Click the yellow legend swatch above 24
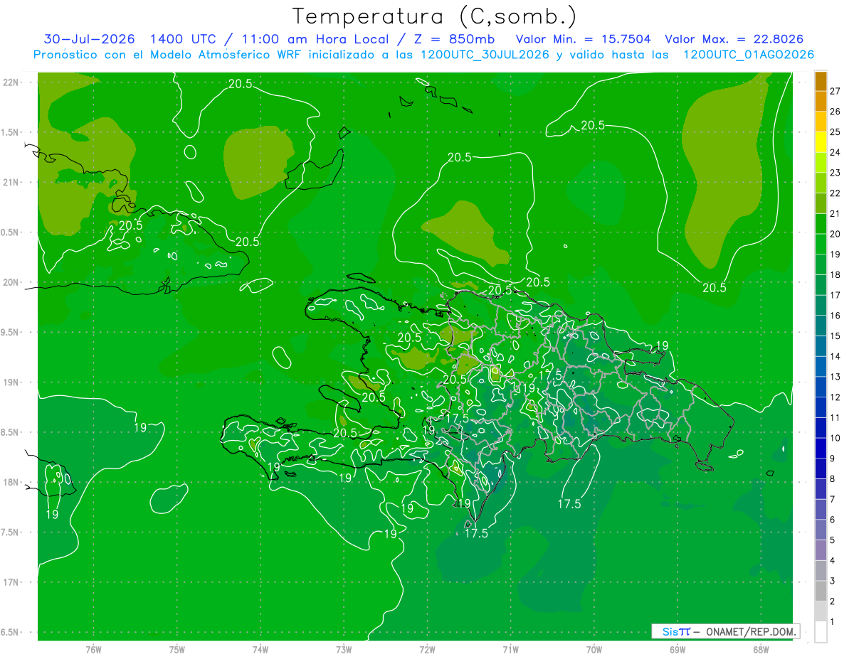Image resolution: width=854 pixels, height=659 pixels. pyautogui.click(x=821, y=141)
